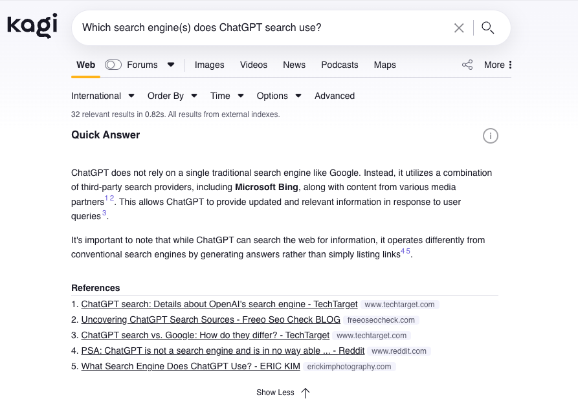The image size is (578, 410).
Task: Open the ERIC KIM reference link
Action: click(190, 366)
